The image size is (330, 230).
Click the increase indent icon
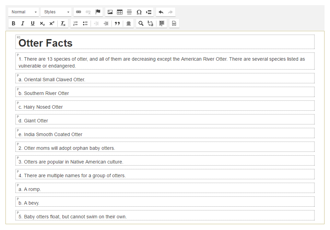(x=106, y=23)
